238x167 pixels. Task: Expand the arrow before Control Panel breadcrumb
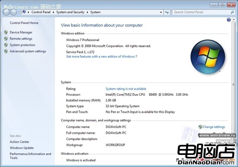click(x=29, y=12)
